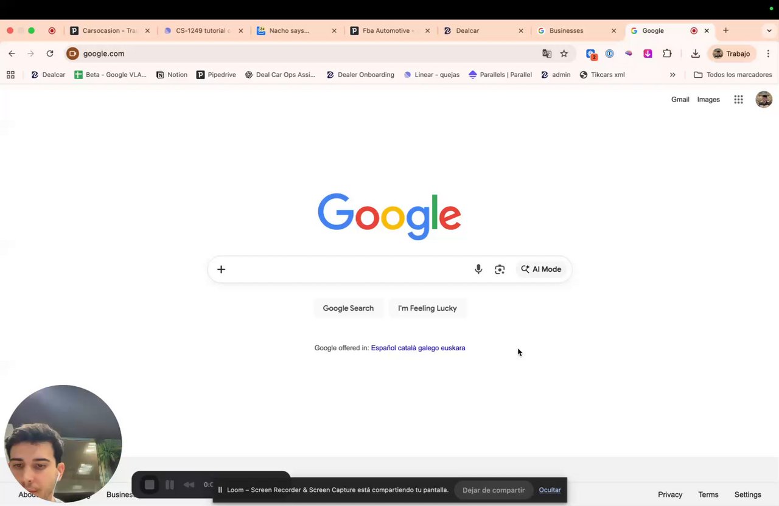Pause the Loom recording
Viewport: 779px width, 506px height.
pyautogui.click(x=170, y=485)
